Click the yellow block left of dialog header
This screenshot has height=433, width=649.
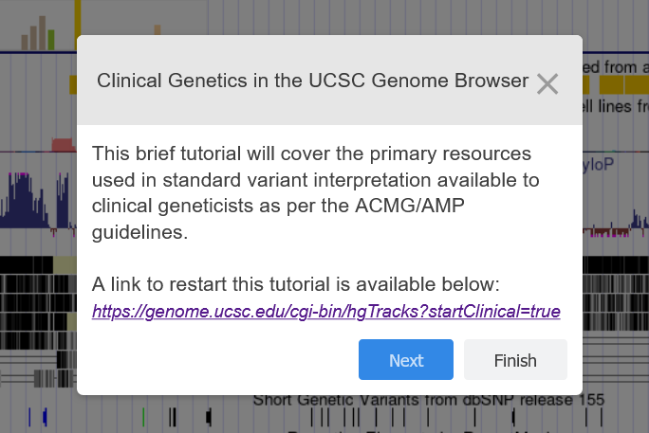tap(72, 85)
